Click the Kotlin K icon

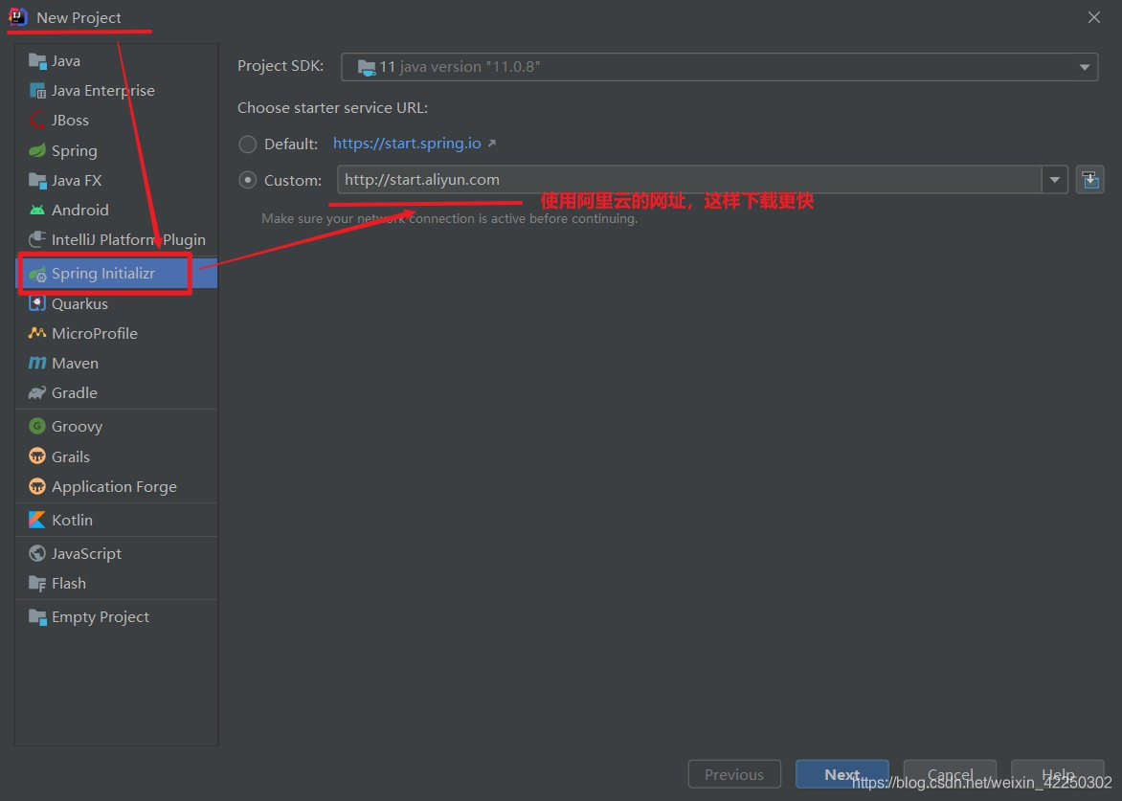point(37,520)
